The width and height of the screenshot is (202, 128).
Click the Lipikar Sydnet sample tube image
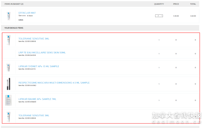pos(8,68)
